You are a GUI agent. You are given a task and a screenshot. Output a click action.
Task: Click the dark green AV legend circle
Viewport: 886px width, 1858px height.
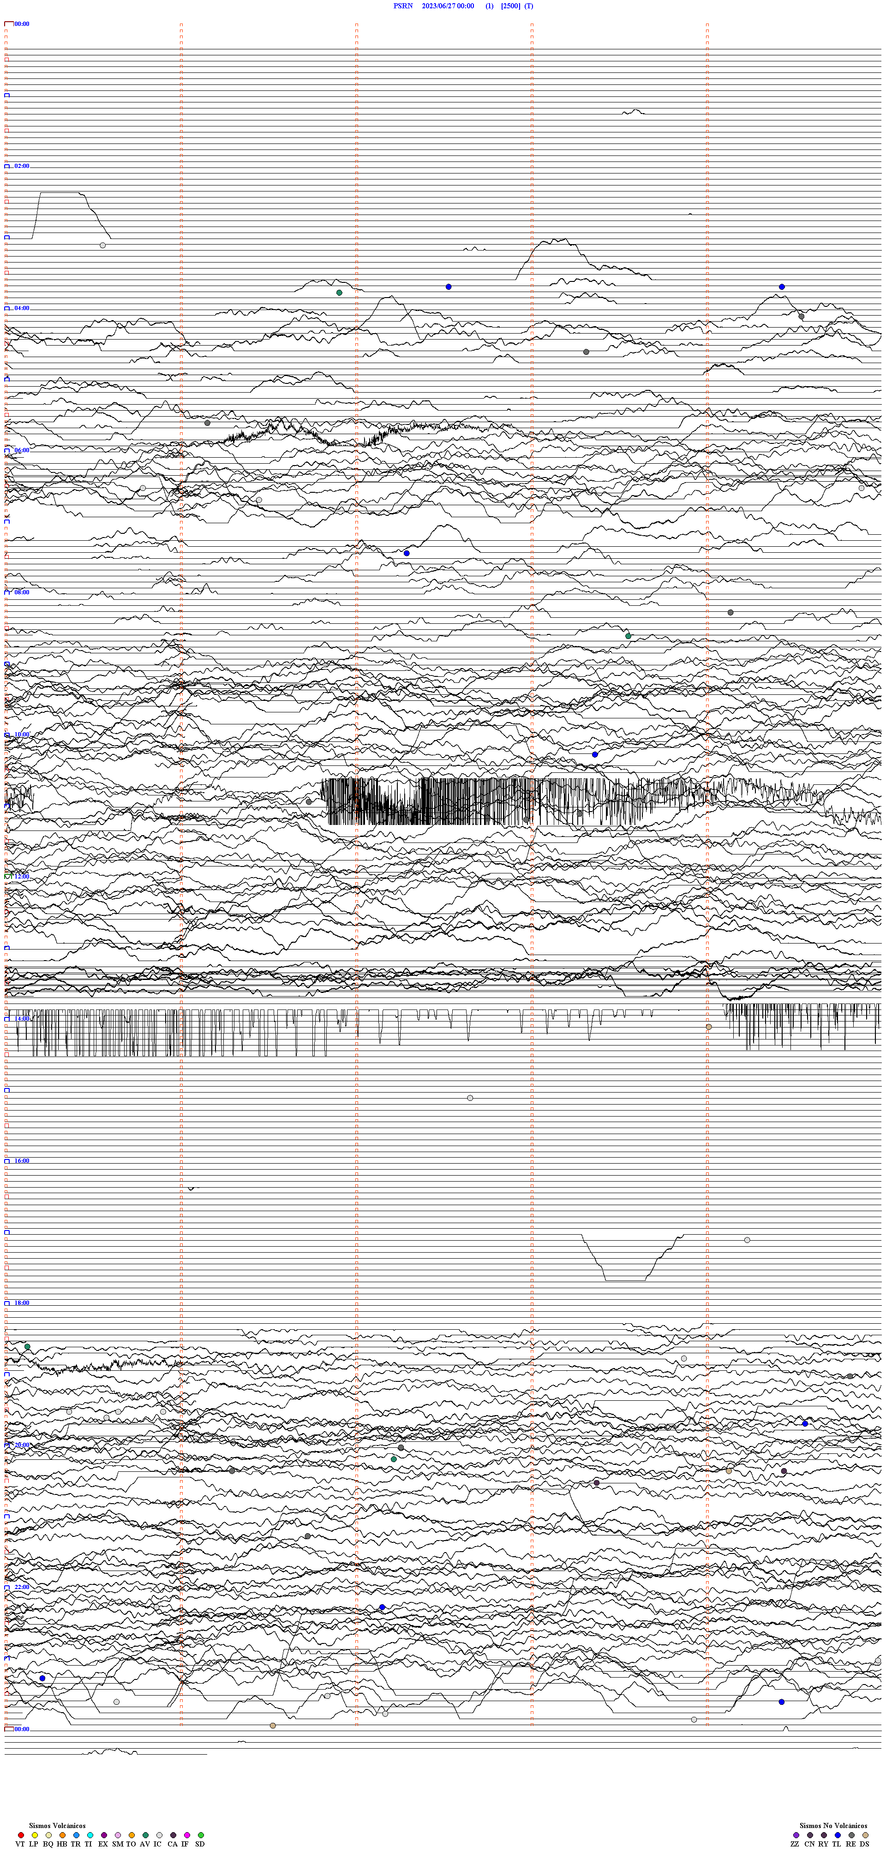coord(146,1835)
